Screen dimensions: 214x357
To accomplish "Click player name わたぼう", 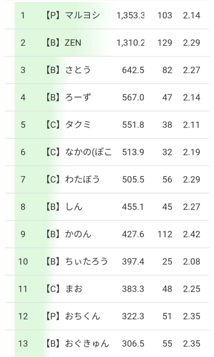I will 82,179.
